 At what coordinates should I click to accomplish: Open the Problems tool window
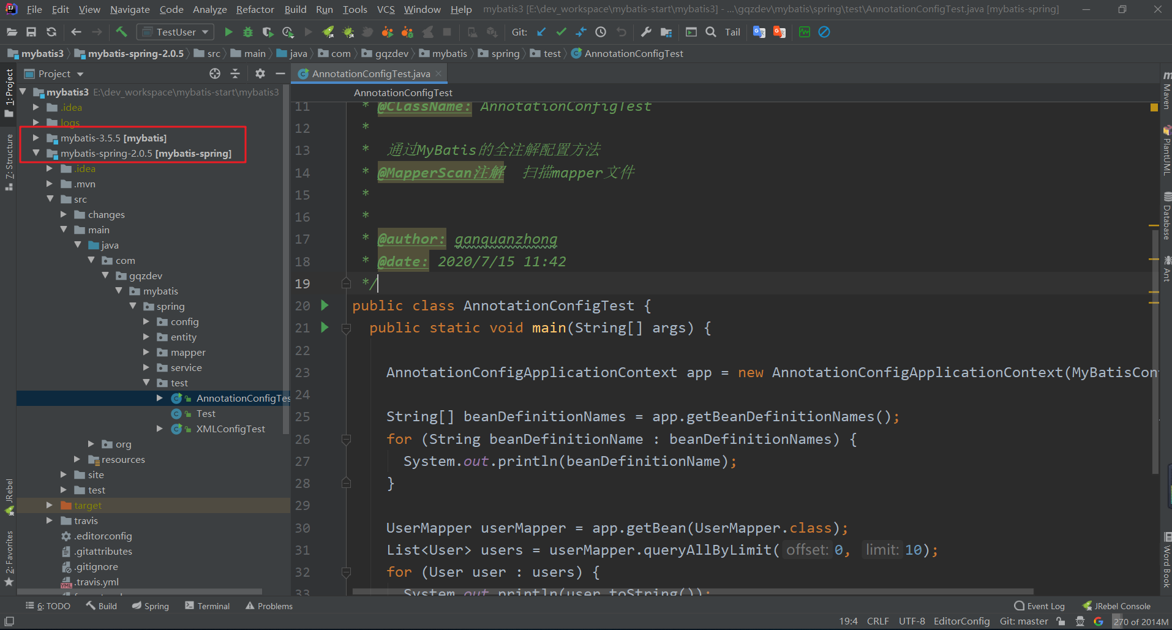(x=269, y=606)
